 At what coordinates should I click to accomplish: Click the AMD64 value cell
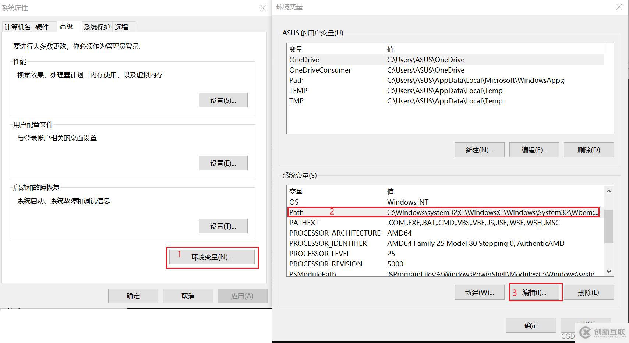click(399, 233)
